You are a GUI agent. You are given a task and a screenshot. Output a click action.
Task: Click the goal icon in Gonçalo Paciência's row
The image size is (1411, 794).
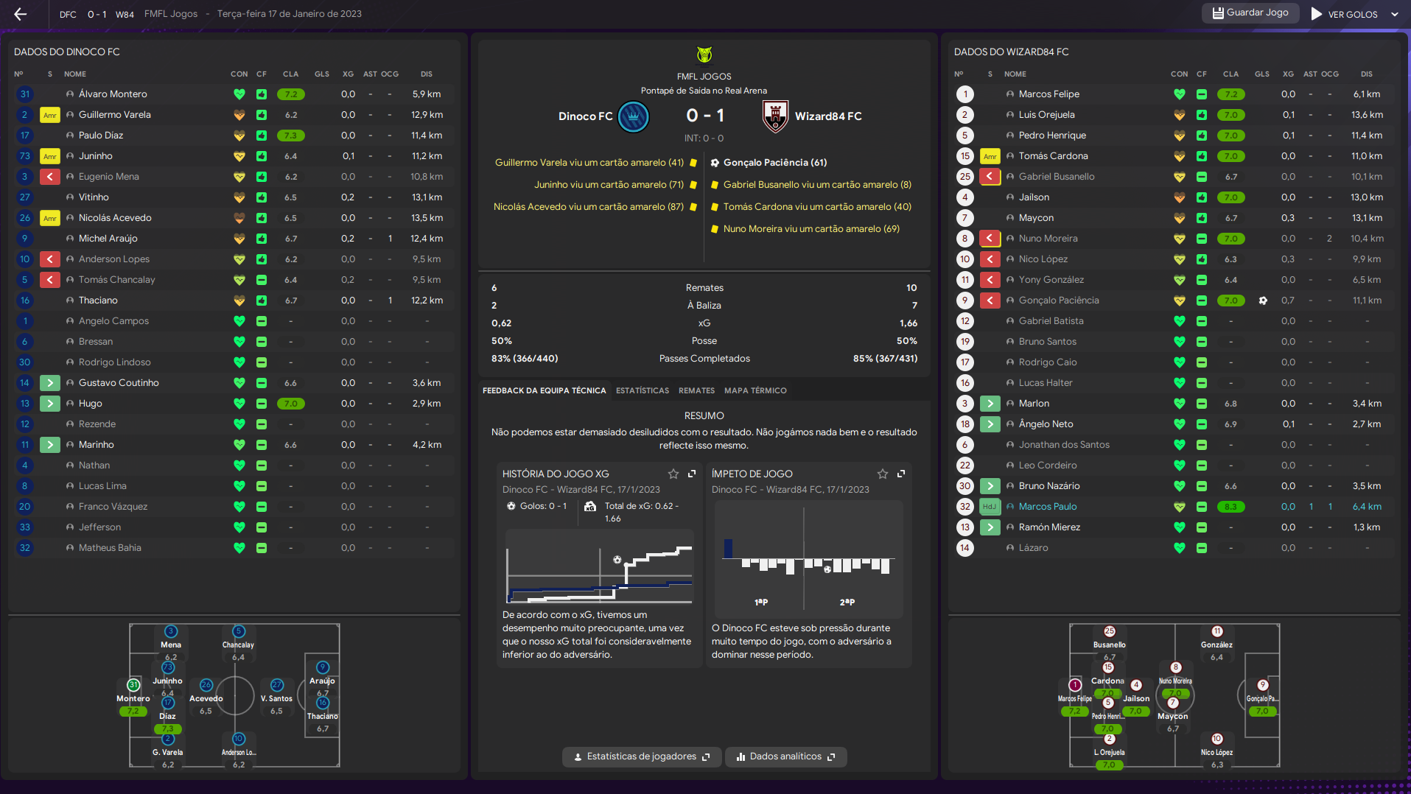1263,301
